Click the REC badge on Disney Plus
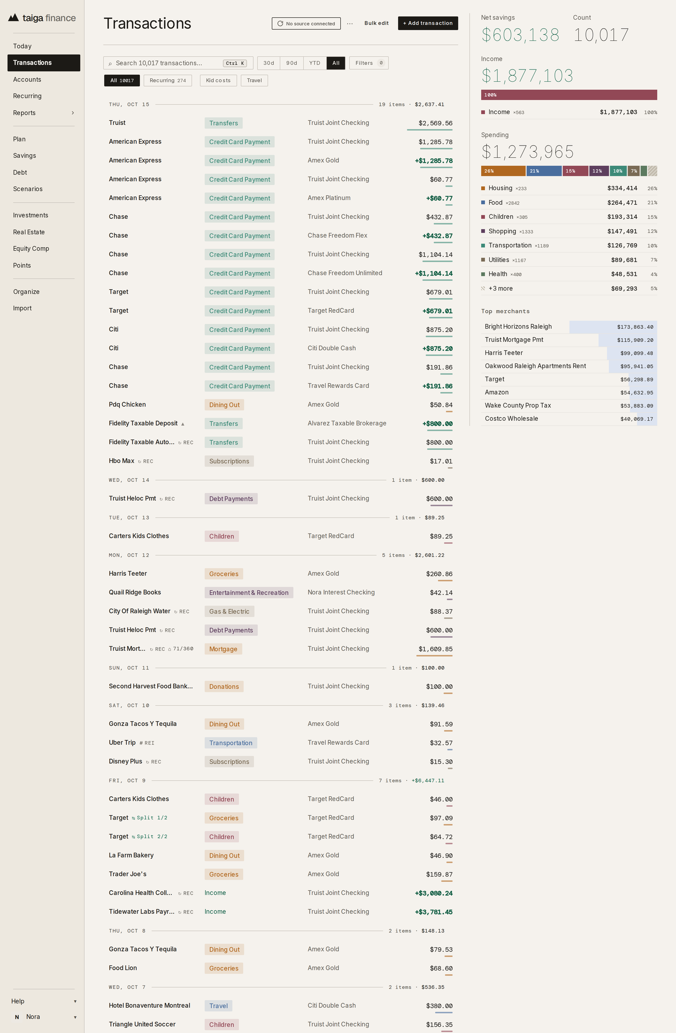This screenshot has height=1033, width=676. pos(154,762)
